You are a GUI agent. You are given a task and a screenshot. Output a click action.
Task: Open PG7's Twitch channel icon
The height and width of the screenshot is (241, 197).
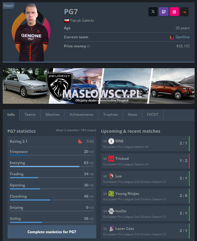pyautogui.click(x=164, y=12)
